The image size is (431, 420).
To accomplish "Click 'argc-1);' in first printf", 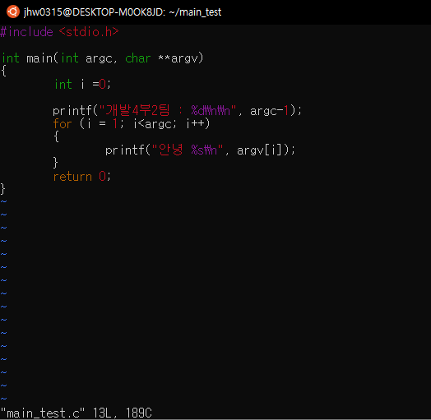I will [x=276, y=110].
